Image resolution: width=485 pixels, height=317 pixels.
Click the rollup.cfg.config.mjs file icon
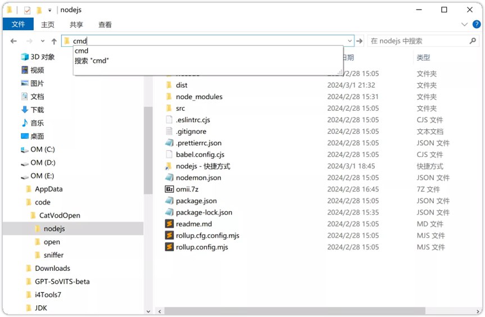click(169, 236)
